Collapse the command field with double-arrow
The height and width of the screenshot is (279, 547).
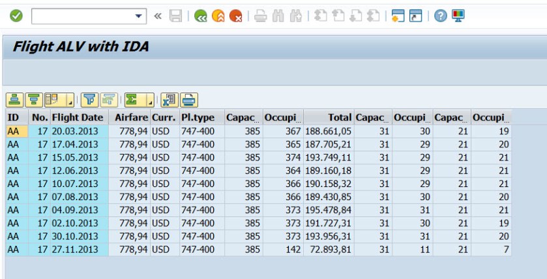[158, 16]
